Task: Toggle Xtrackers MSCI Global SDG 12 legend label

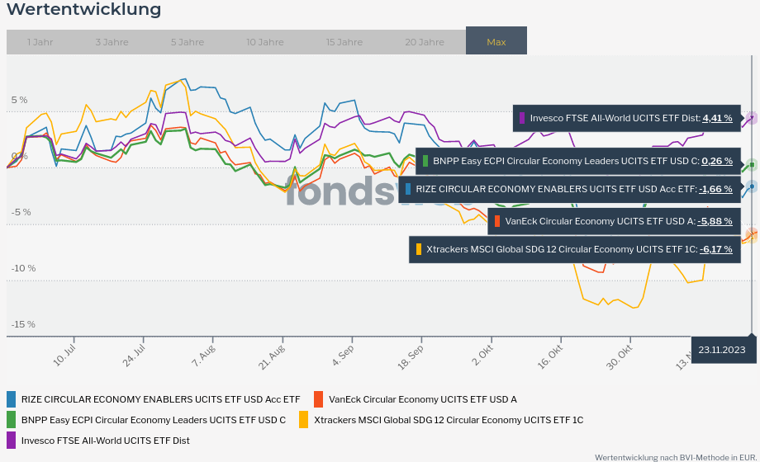Action: (448, 420)
